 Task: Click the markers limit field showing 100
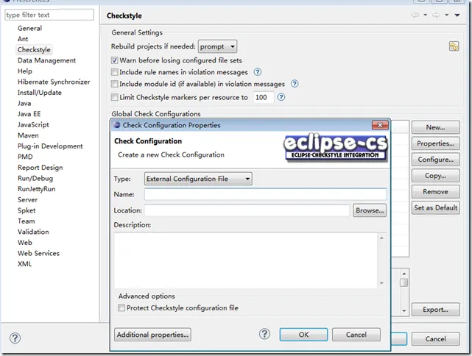[x=264, y=97]
